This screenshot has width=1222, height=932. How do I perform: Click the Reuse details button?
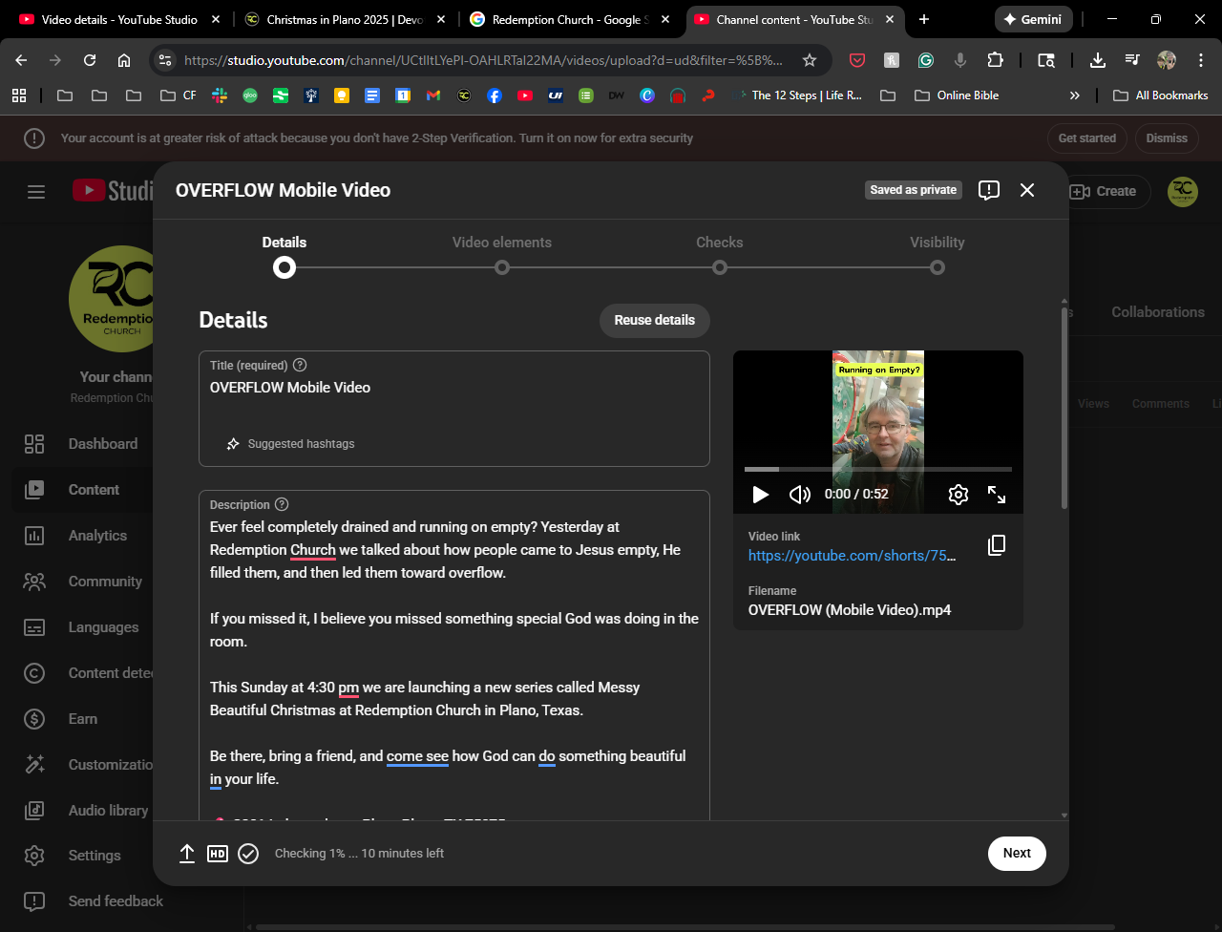[654, 320]
